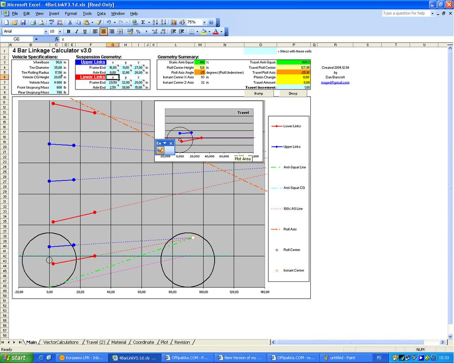Click the Print Preview toolbar icon
The image size is (454, 363).
41,22
